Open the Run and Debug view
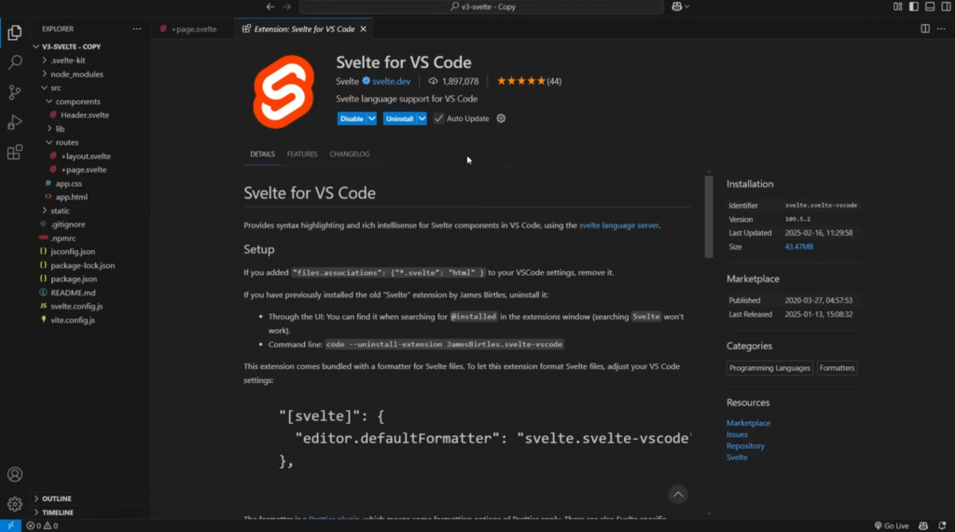955x532 pixels. (15, 122)
